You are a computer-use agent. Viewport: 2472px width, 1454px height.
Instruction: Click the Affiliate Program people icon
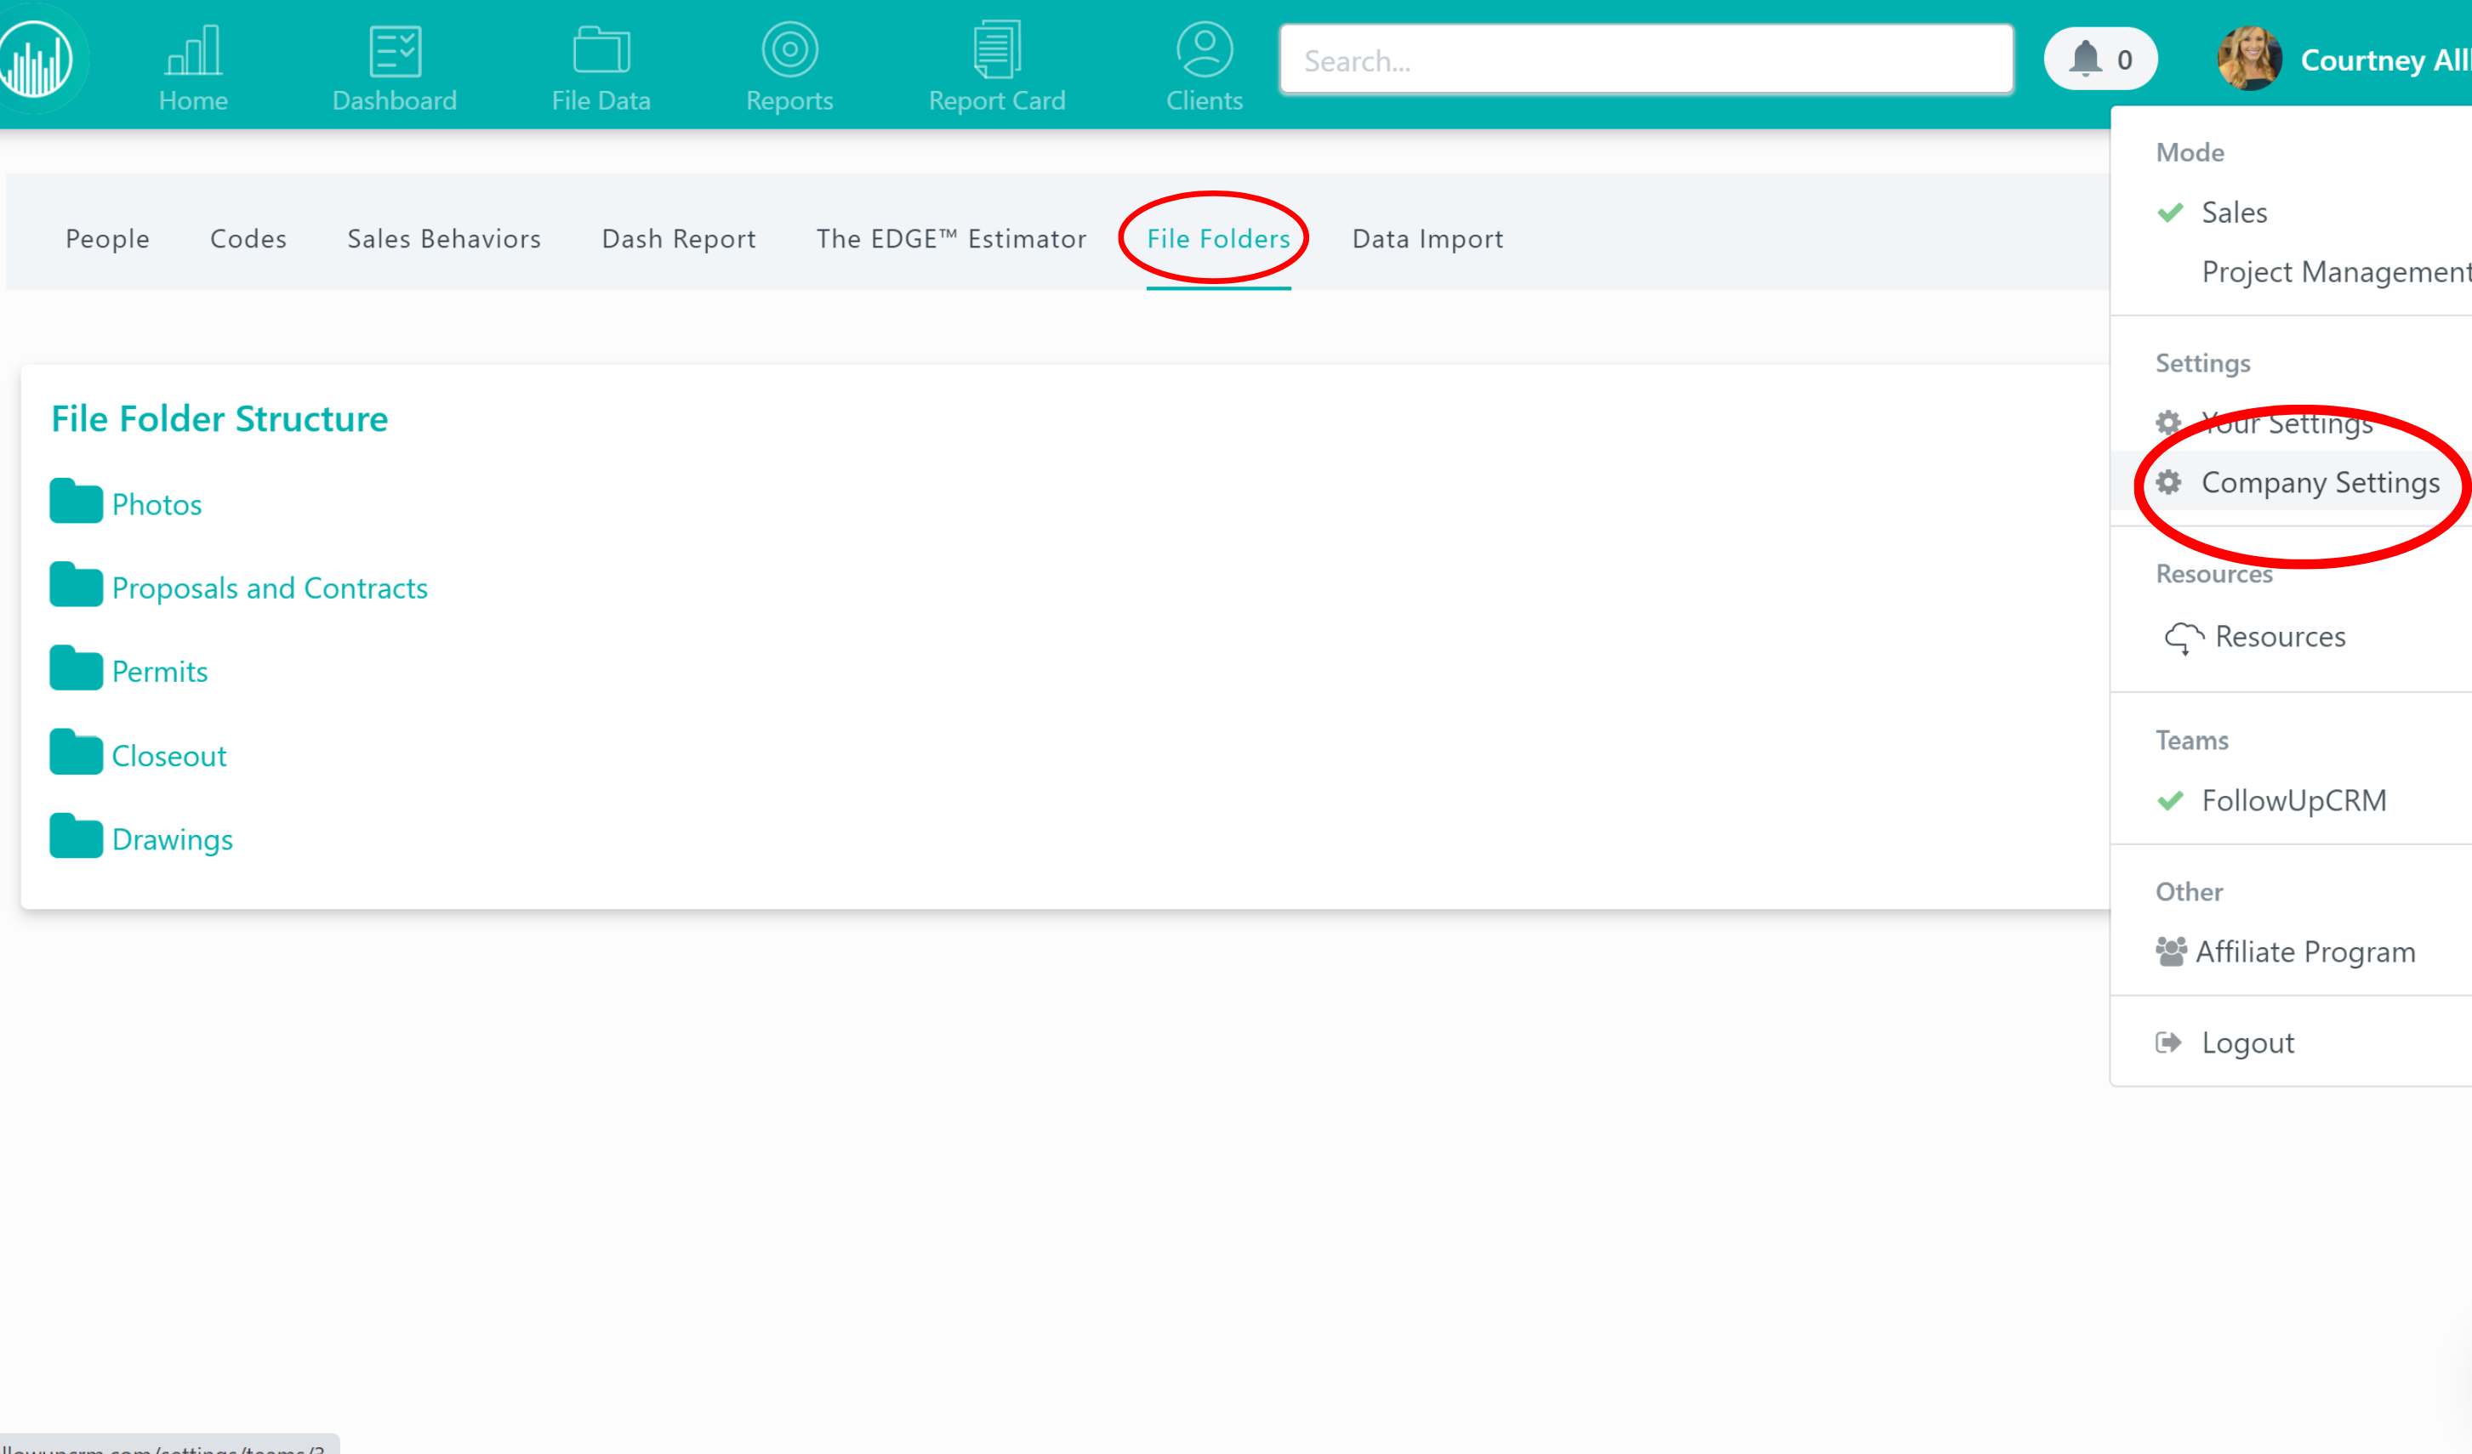pyautogui.click(x=2171, y=951)
